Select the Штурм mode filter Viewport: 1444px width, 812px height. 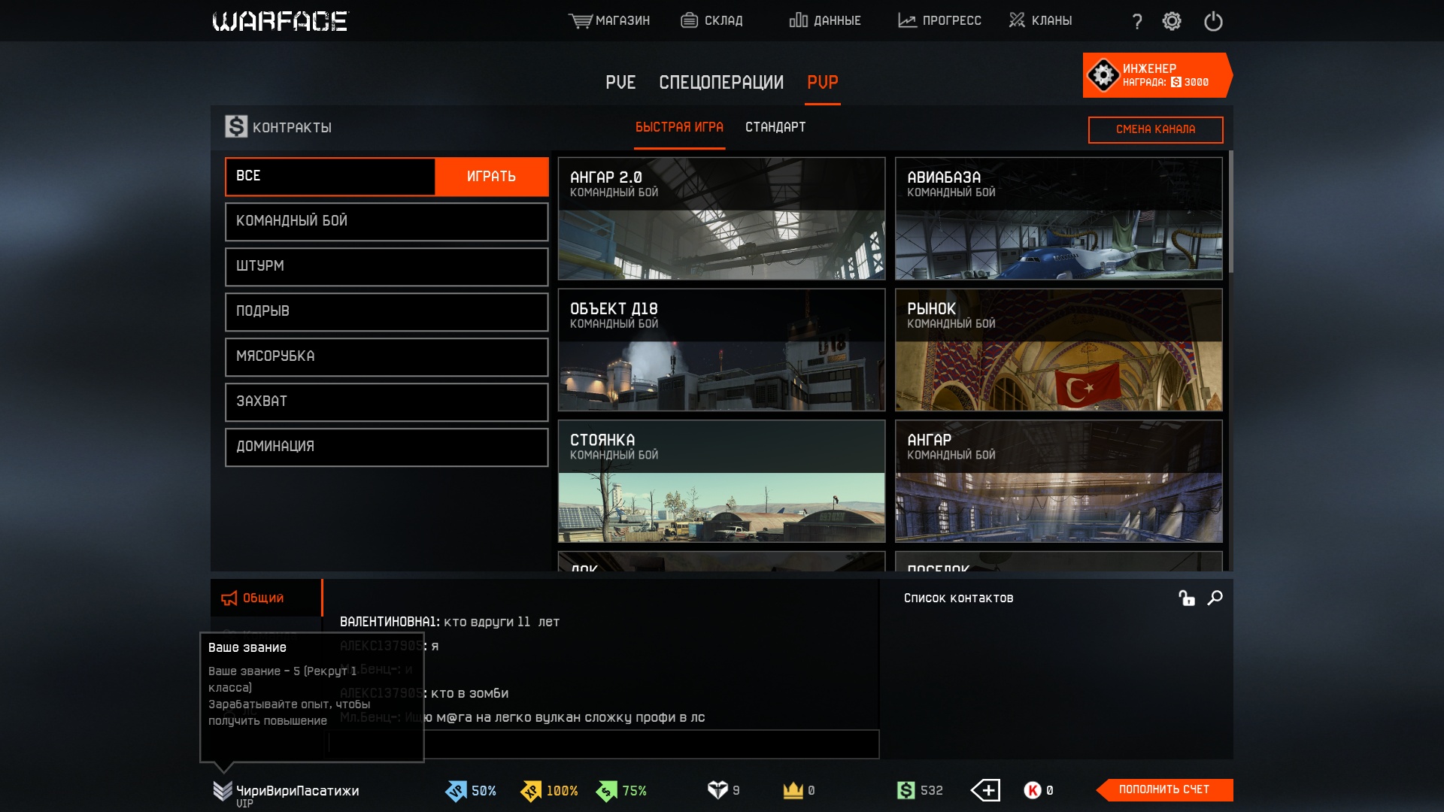[x=387, y=266]
